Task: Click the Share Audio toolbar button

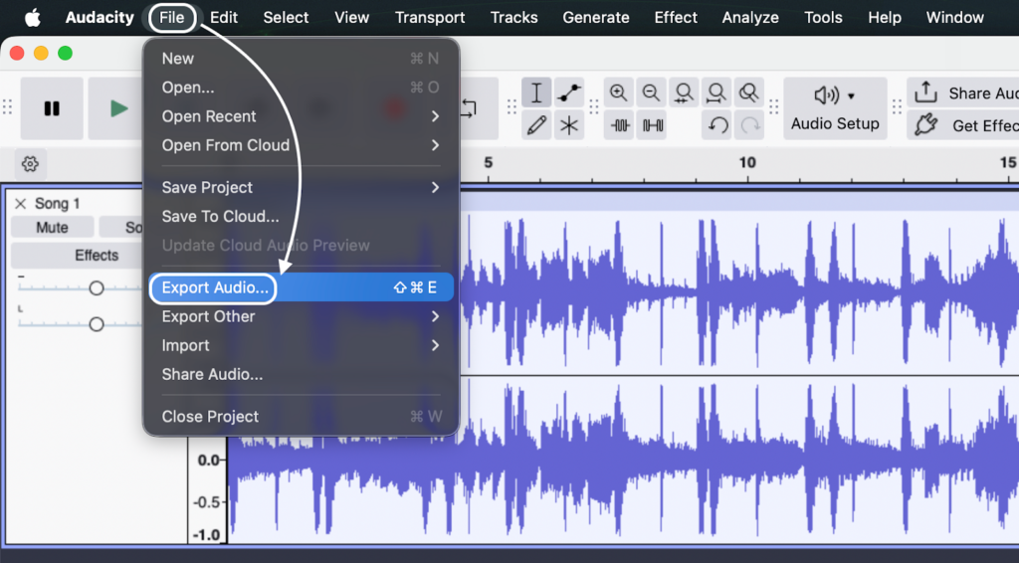Action: click(x=965, y=94)
